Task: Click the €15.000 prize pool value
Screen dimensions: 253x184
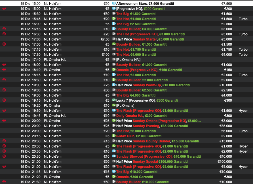Action: 226,141
